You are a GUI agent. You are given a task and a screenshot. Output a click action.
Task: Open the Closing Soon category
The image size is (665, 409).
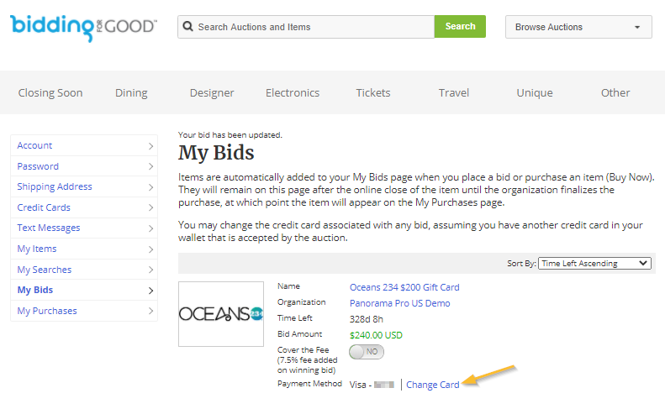pos(50,93)
